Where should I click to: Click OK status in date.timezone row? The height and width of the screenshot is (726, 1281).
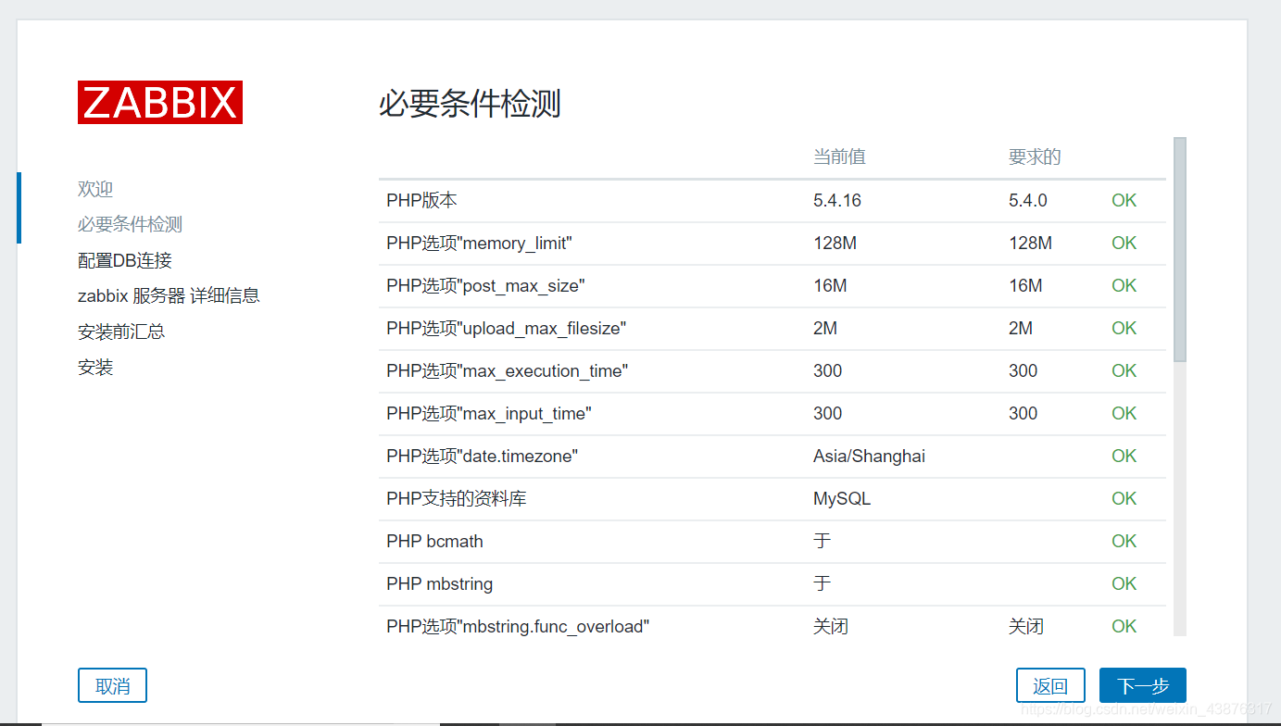coord(1124,456)
